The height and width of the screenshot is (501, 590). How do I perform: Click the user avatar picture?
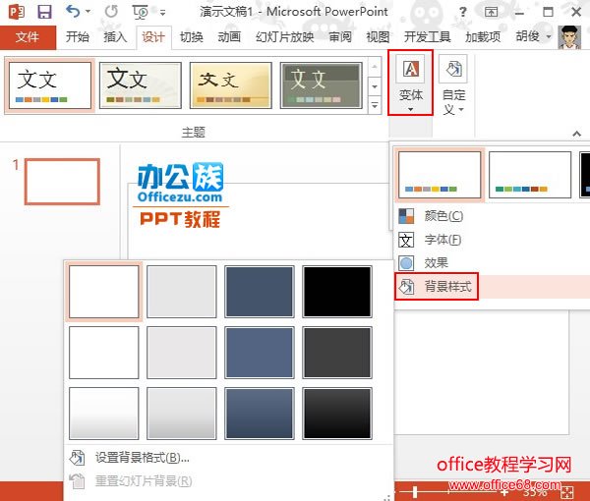569,37
